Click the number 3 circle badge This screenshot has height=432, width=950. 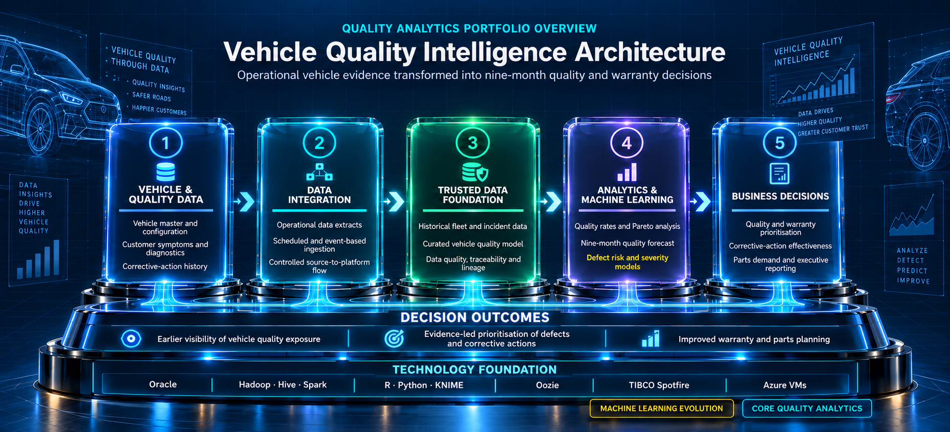[473, 143]
